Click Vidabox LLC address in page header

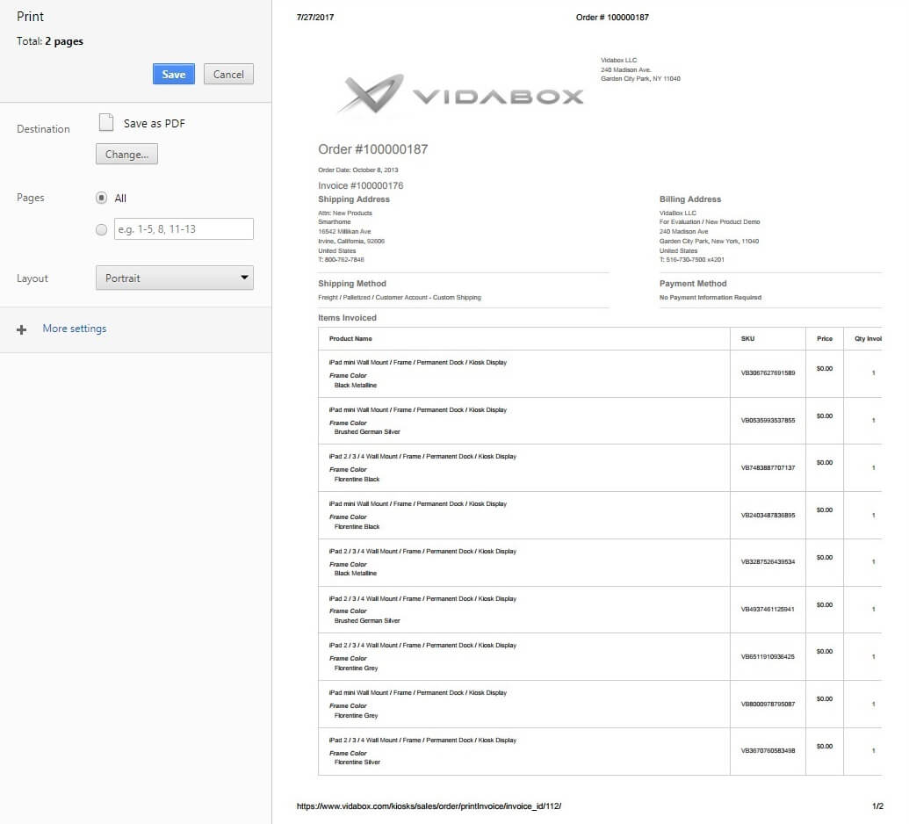click(640, 69)
